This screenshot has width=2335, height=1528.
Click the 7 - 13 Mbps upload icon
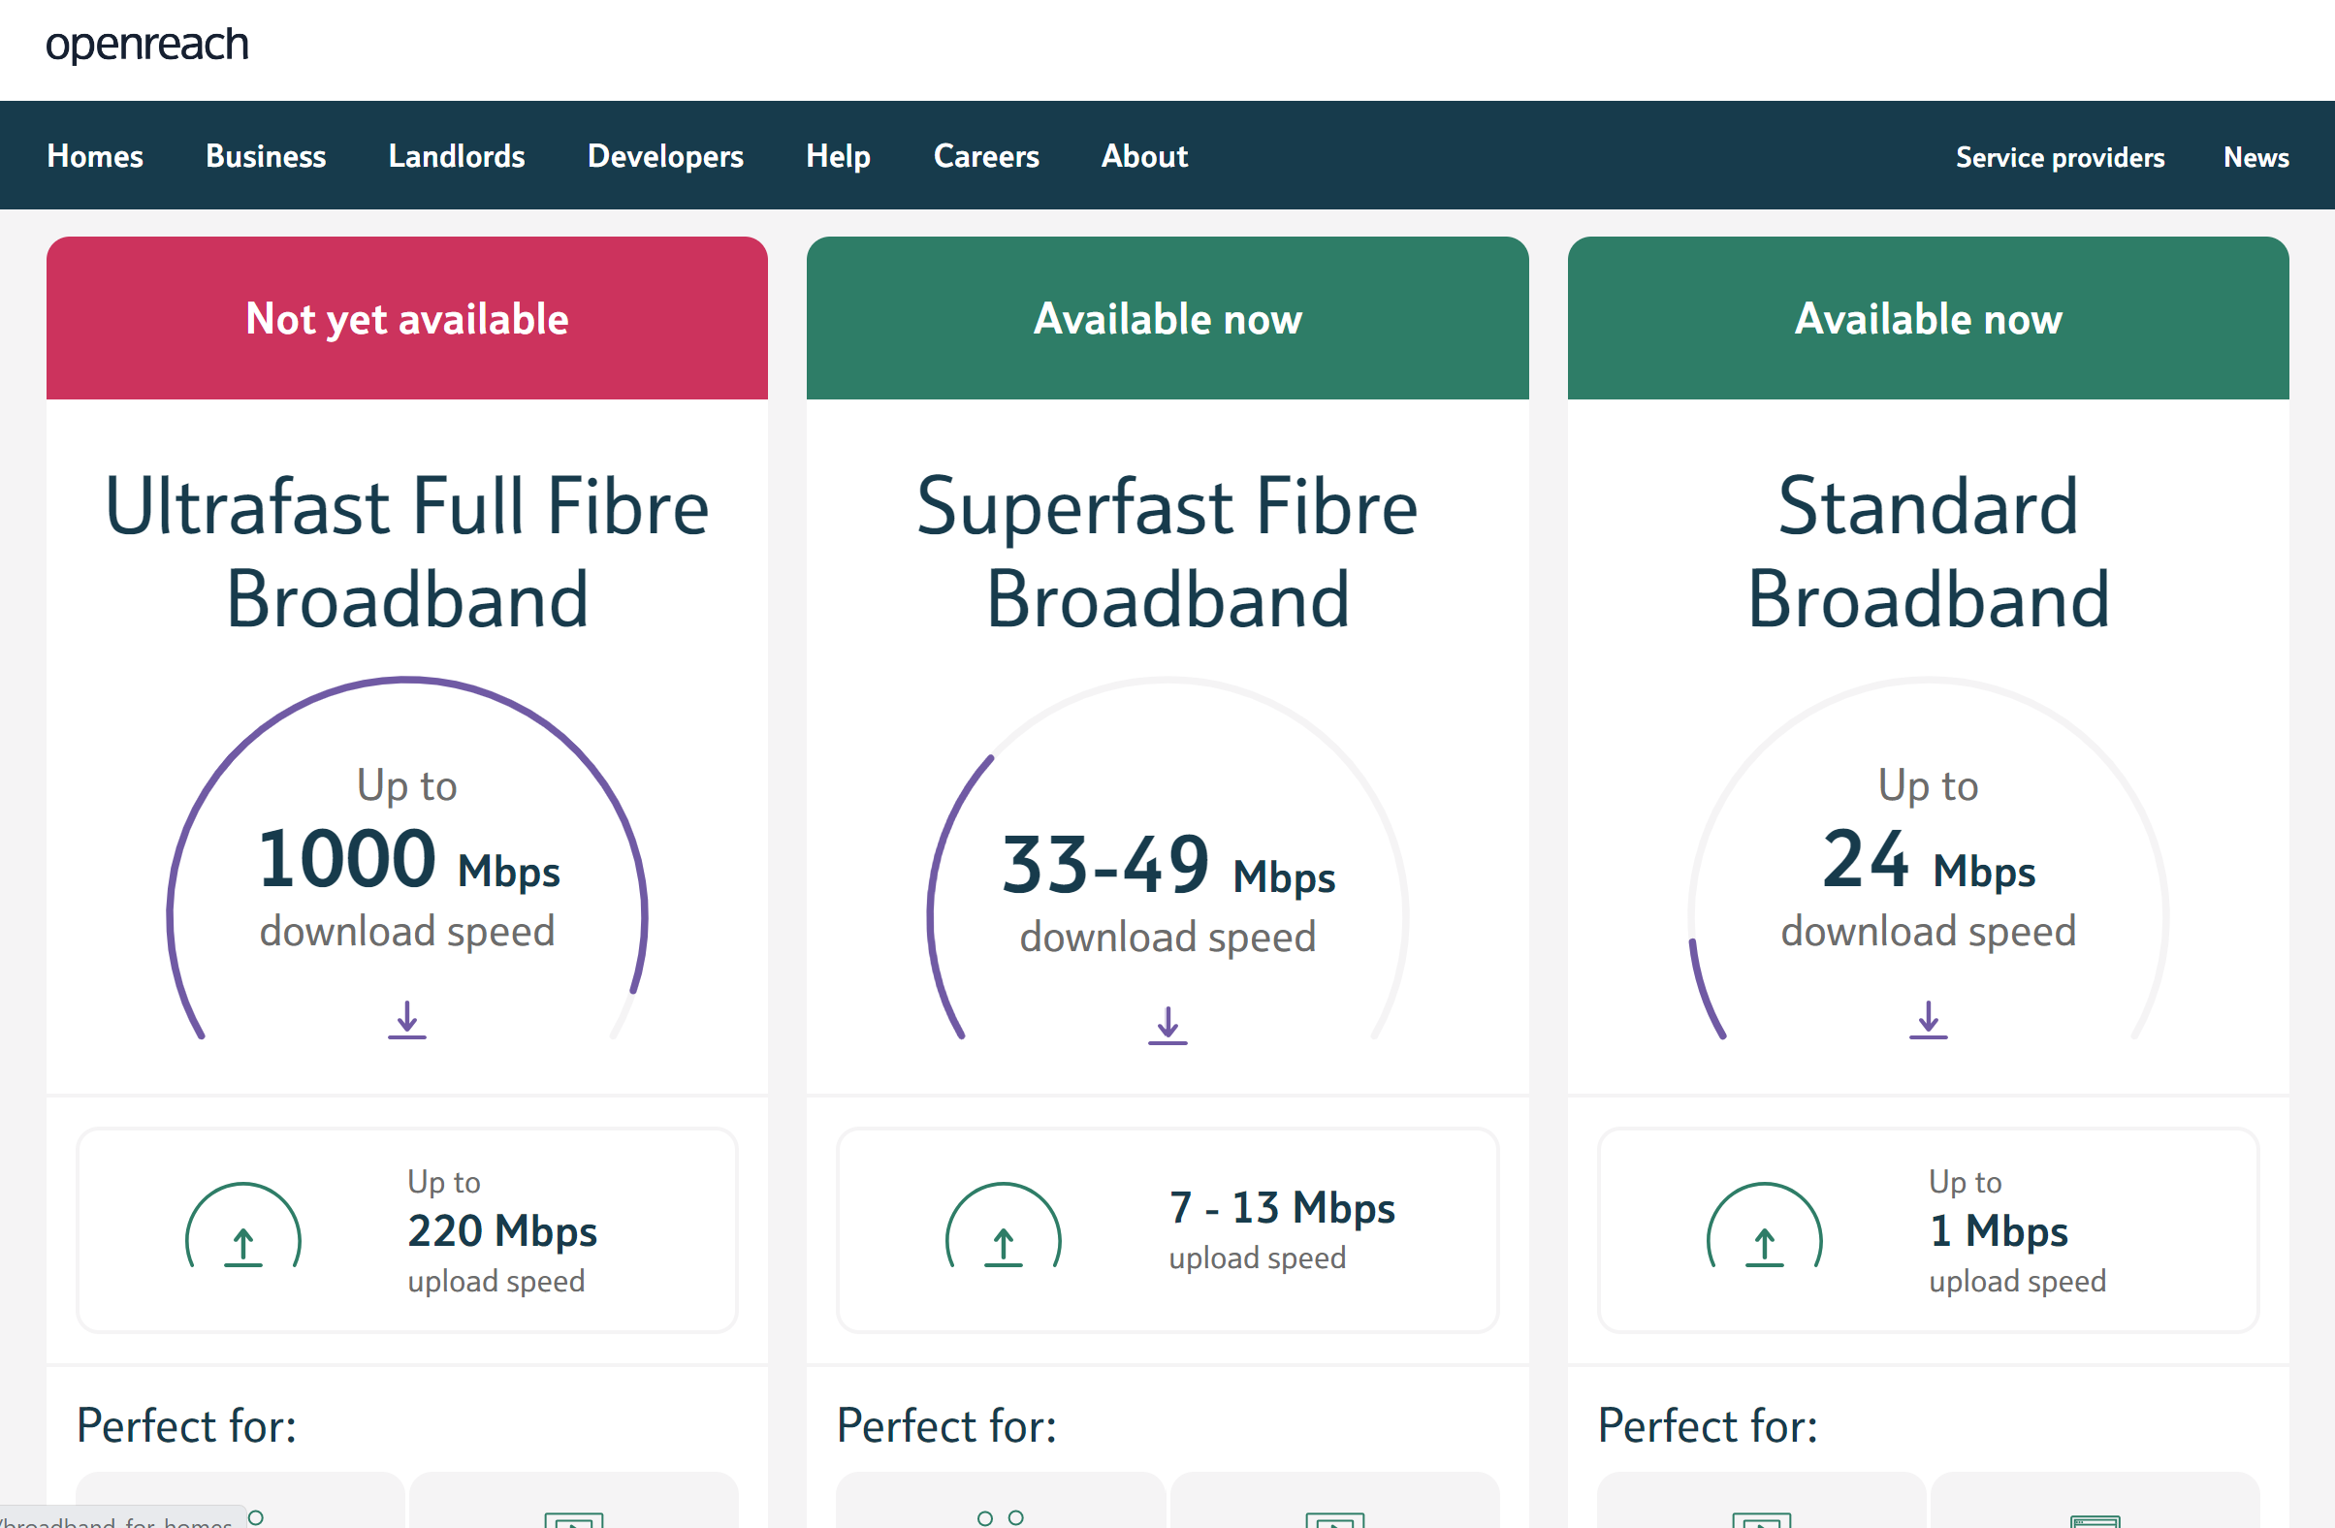[1003, 1229]
